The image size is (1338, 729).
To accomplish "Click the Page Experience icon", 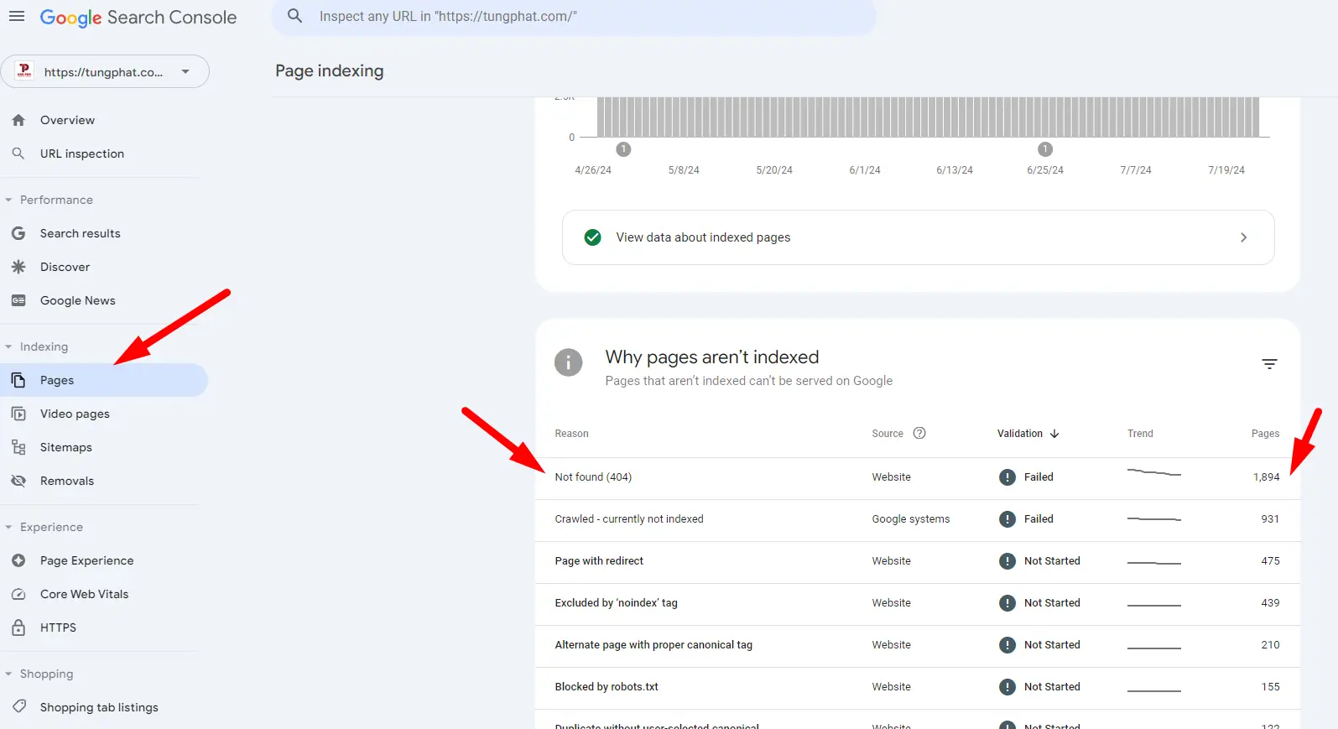I will 18,560.
